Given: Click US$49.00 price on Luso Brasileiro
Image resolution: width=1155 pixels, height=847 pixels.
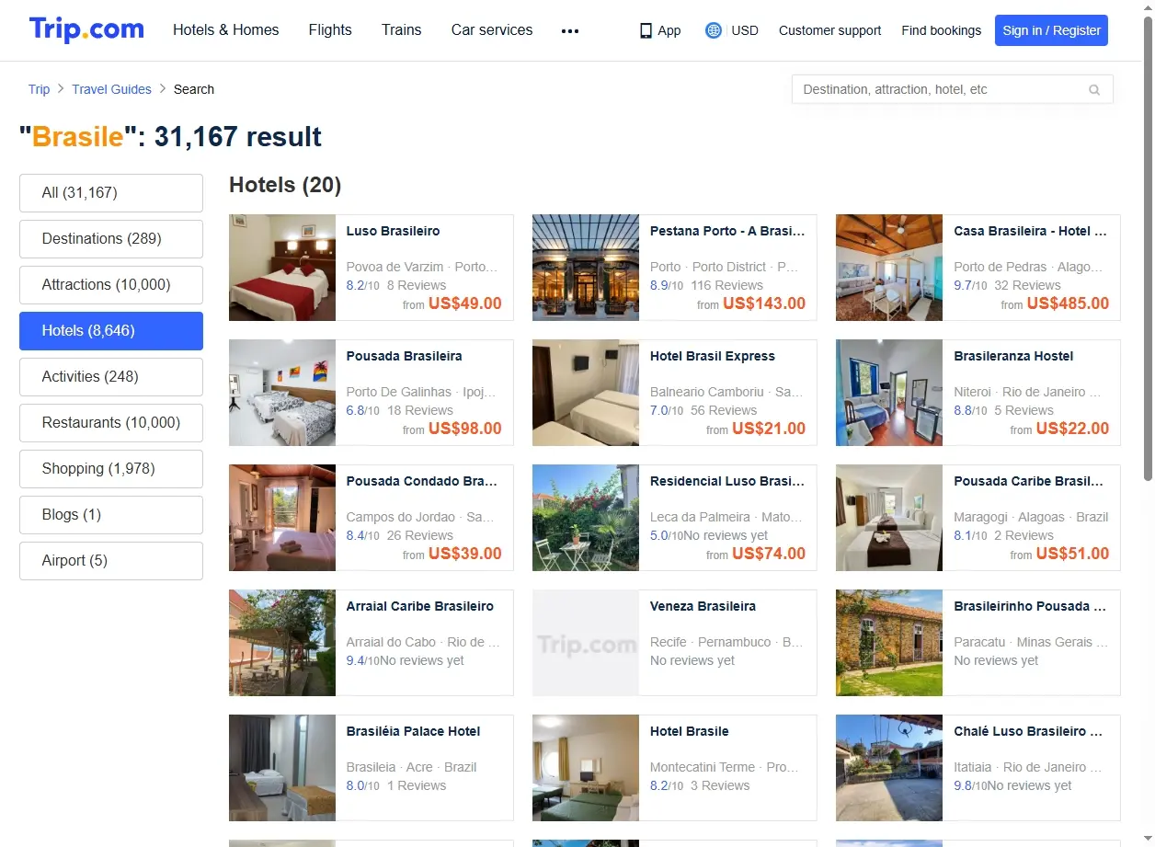Looking at the screenshot, I should (x=465, y=303).
